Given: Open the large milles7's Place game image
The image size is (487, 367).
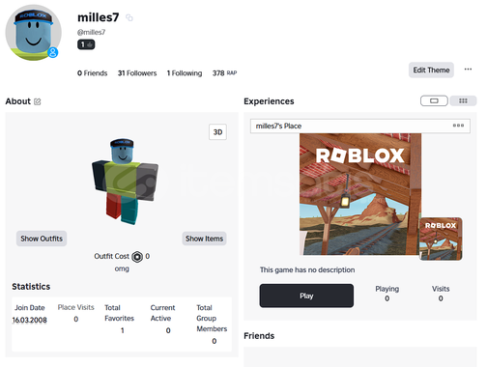Looking at the screenshot, I should [x=360, y=194].
